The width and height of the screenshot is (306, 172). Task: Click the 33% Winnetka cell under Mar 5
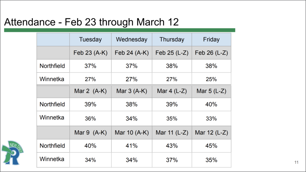[211, 118]
